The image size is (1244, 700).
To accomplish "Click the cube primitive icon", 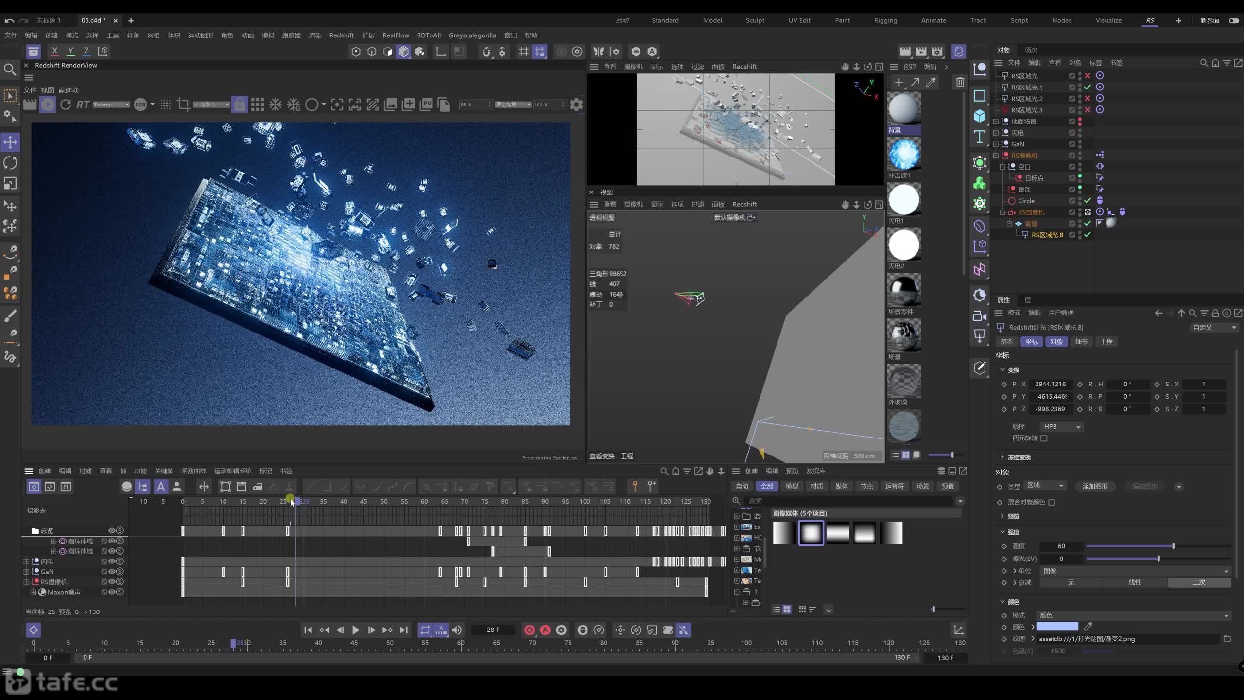I will (979, 116).
